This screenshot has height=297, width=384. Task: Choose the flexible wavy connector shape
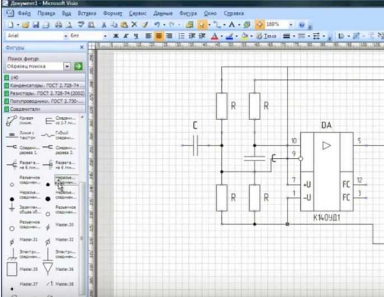(x=48, y=135)
